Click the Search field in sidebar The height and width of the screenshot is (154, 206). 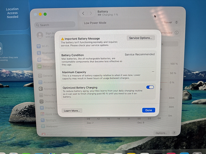pos(55,25)
